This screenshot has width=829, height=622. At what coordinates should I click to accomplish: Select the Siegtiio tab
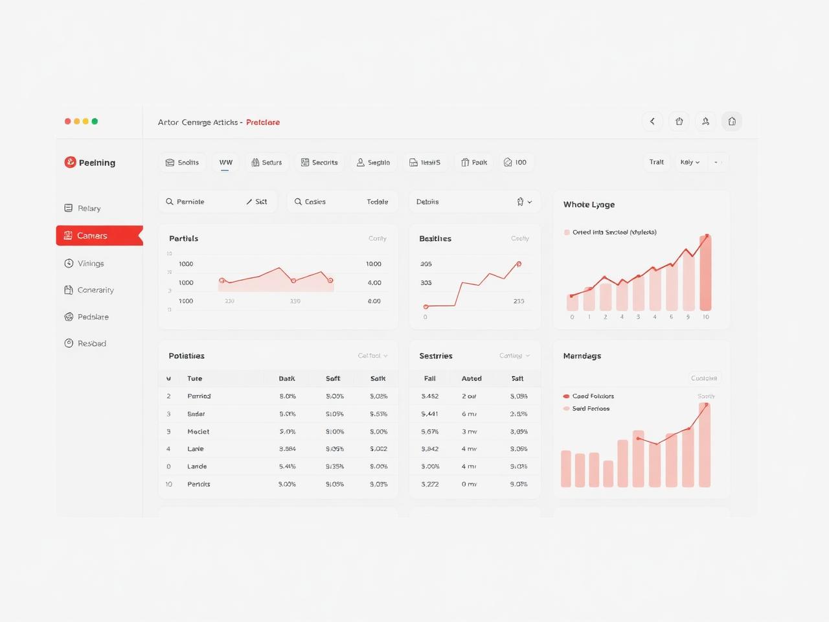click(x=374, y=163)
